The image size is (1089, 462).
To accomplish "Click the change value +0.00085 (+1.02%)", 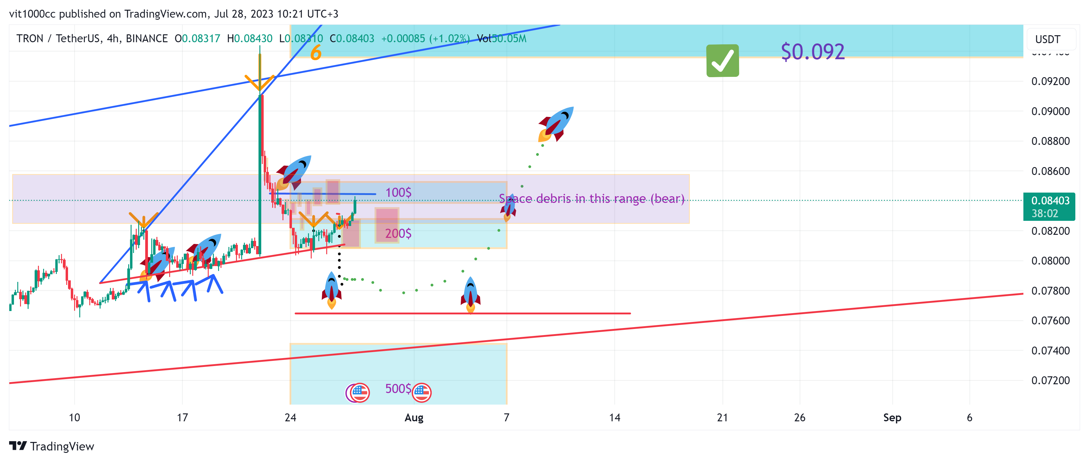I will (x=425, y=39).
